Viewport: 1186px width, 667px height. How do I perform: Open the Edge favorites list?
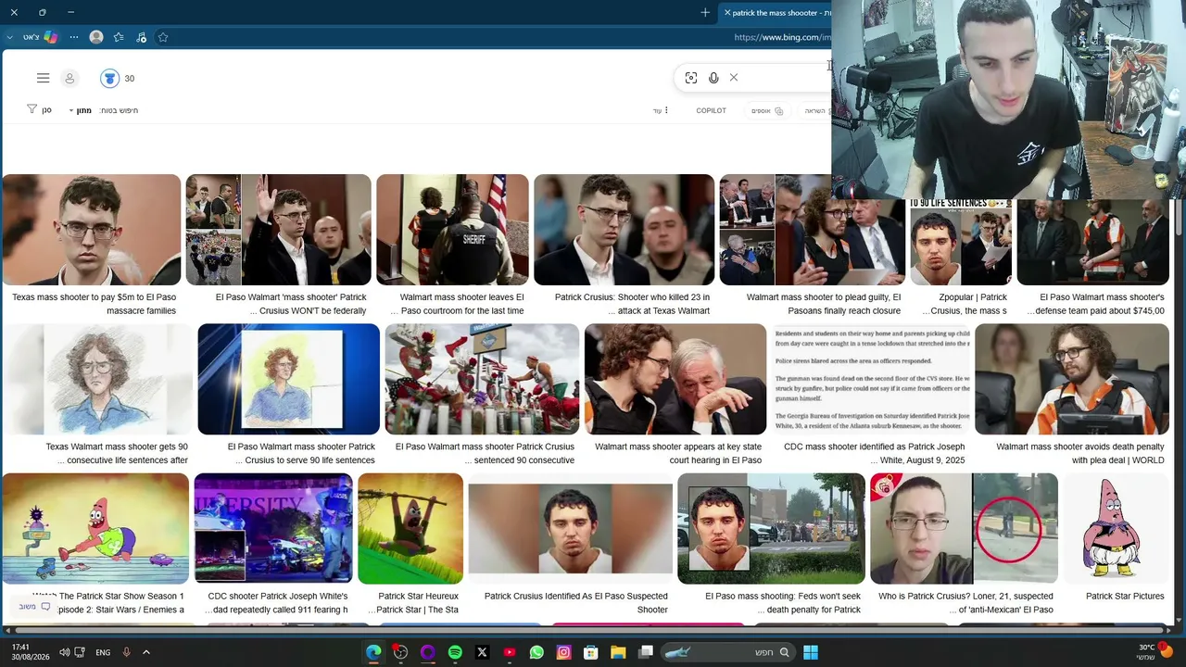119,37
